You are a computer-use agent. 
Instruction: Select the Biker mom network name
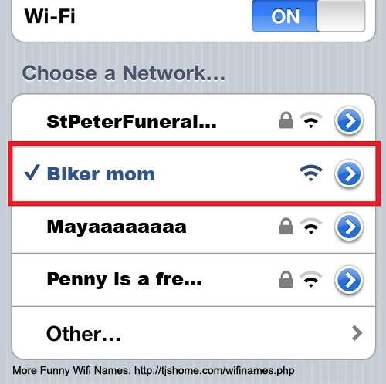click(x=101, y=174)
